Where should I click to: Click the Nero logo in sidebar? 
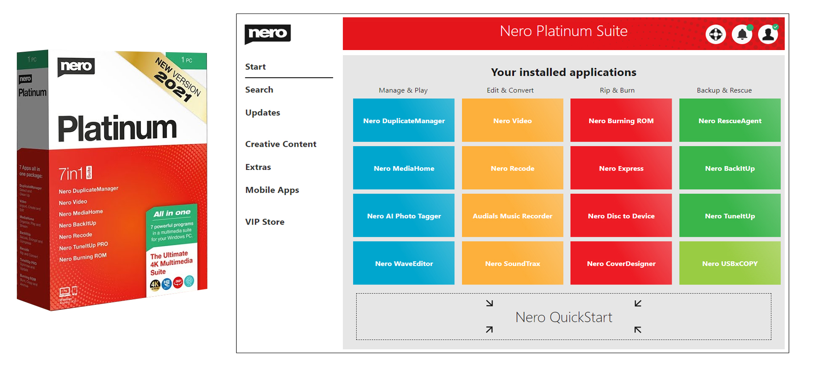tap(268, 34)
